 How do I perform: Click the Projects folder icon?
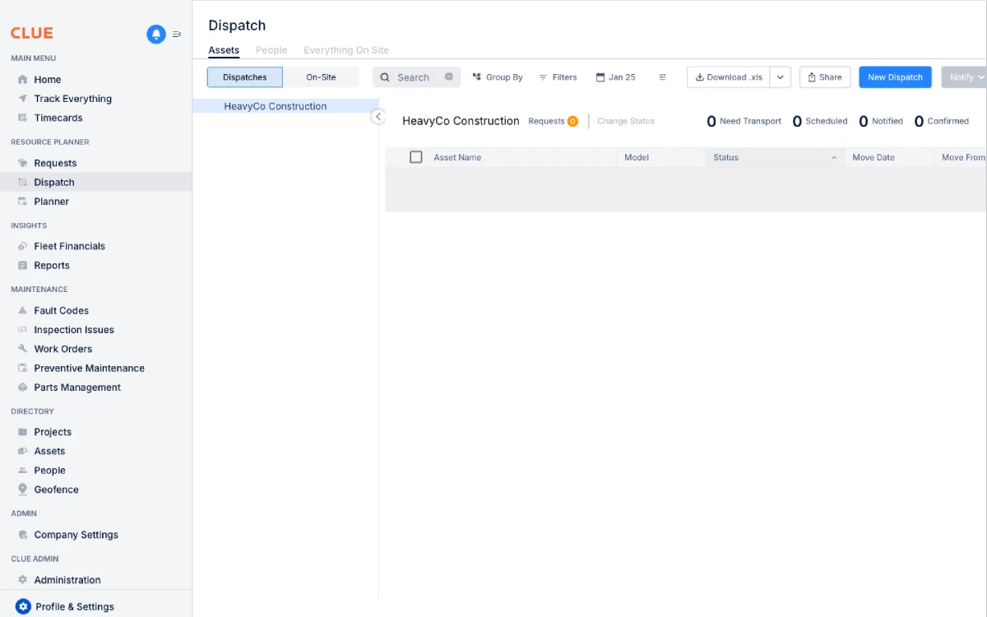[x=23, y=432]
